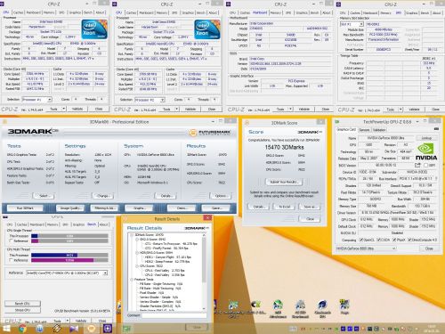Click Bench CPU button in CPU-Z
Screen dimensions: 445x334
coord(22,304)
